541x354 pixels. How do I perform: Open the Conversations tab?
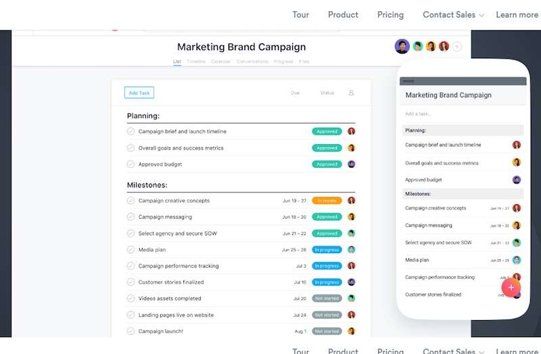point(252,62)
